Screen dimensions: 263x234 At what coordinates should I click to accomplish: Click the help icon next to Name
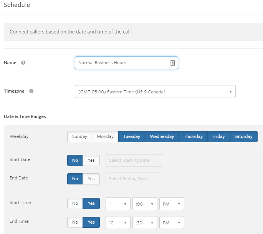pos(23,63)
